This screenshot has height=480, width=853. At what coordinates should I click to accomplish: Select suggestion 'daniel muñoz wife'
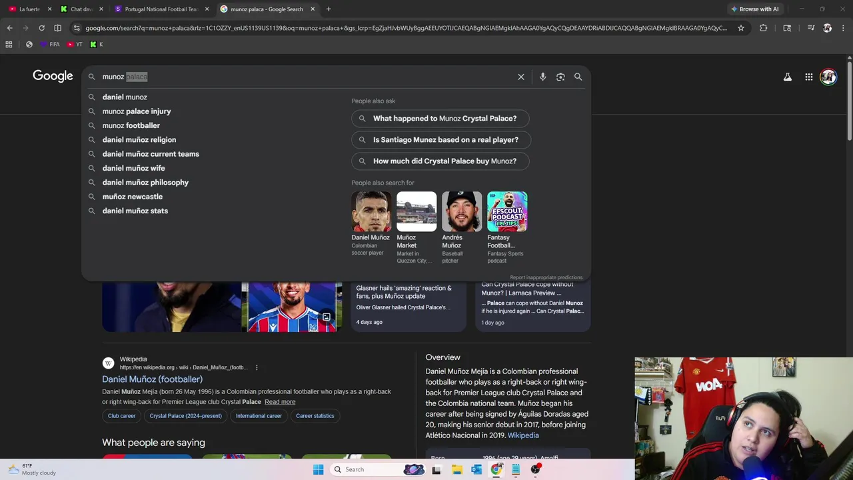coord(133,168)
